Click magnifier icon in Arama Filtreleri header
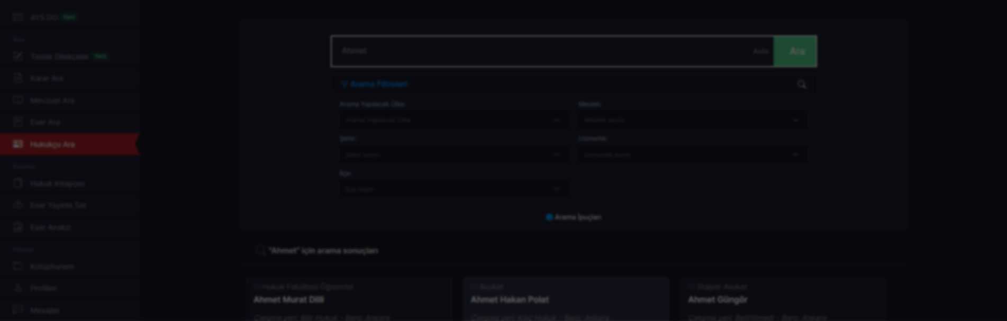This screenshot has height=321, width=1007. point(802,84)
